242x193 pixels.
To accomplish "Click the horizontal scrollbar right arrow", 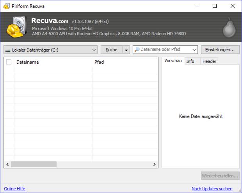I will point(154,164).
